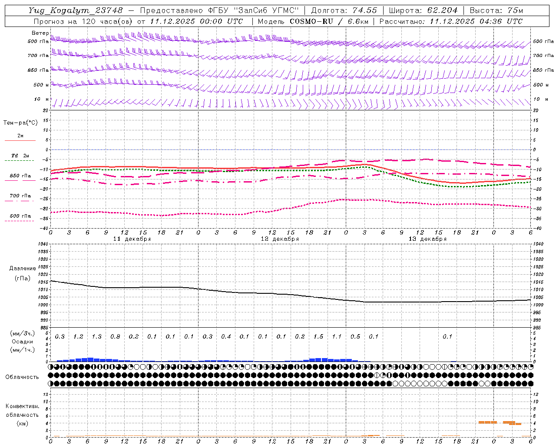The height and width of the screenshot is (445, 556).
Task: Click the 1.3 precipitation value
Action: [x=96, y=336]
